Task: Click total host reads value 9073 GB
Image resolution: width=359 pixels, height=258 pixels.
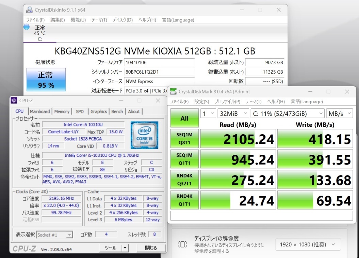Action: 265,62
